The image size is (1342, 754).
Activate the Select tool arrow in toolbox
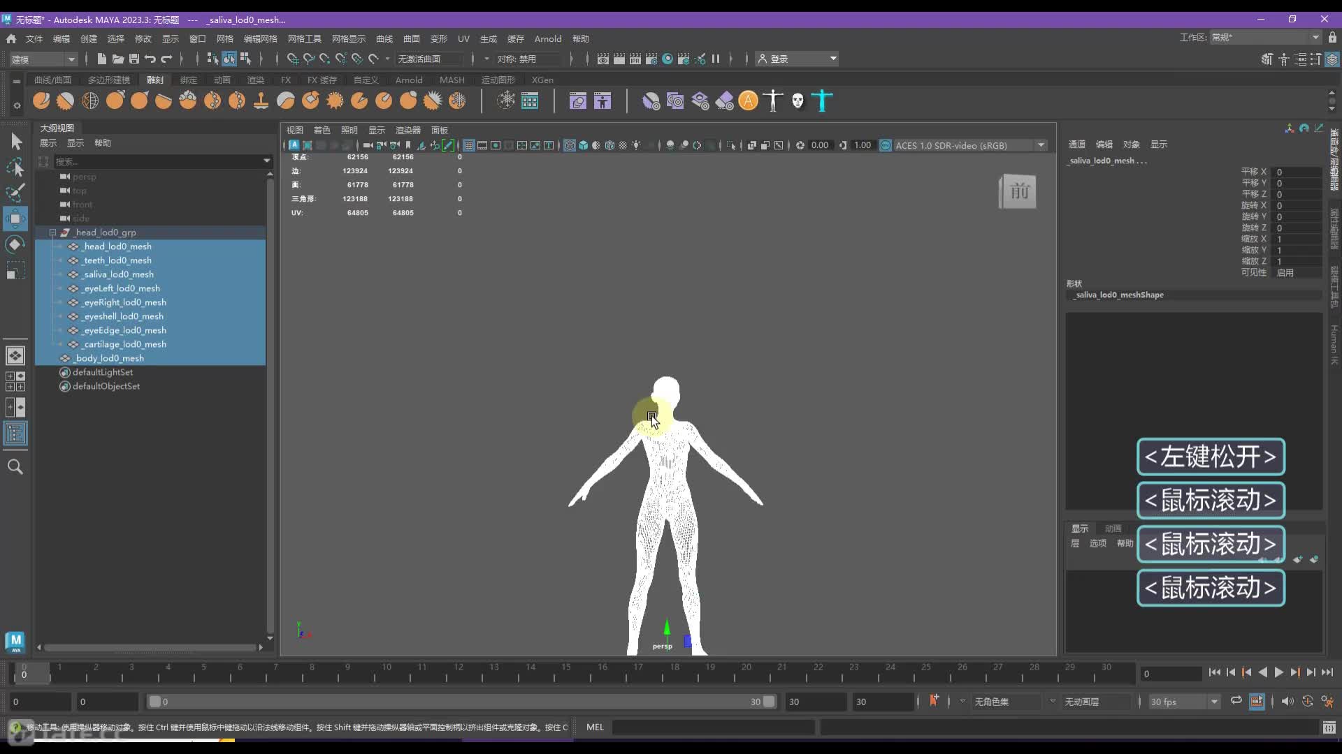coord(15,142)
